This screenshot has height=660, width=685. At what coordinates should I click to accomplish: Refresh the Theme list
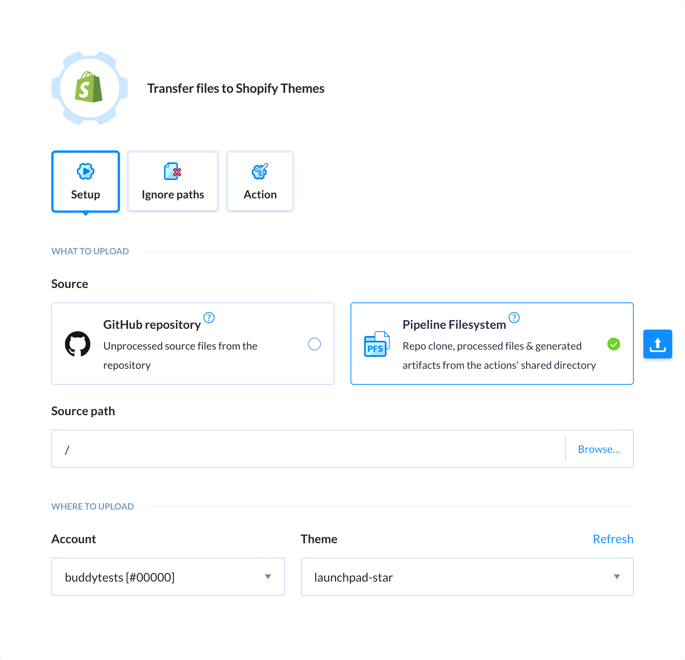click(x=613, y=539)
